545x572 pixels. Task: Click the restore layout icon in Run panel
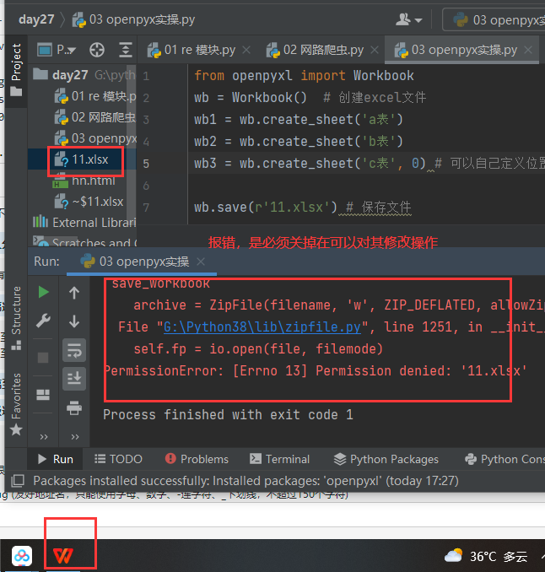[x=43, y=395]
